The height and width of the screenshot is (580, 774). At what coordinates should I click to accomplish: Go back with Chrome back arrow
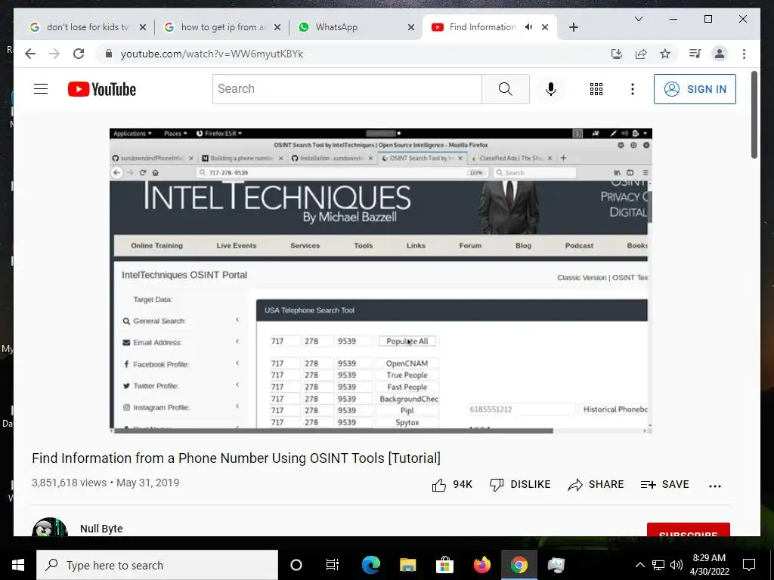30,54
